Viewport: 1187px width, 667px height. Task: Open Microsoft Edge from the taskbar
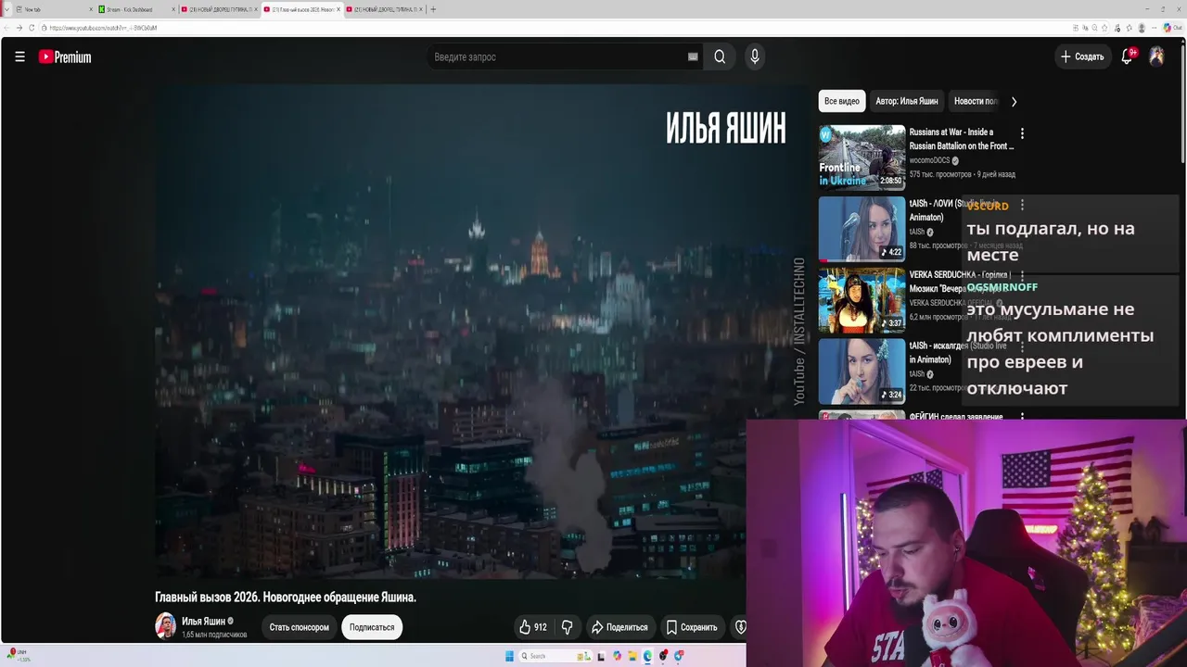647,656
